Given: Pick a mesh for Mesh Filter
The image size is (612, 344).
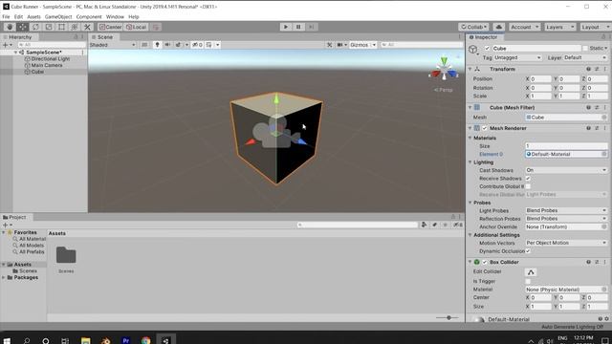Looking at the screenshot, I should tap(604, 118).
